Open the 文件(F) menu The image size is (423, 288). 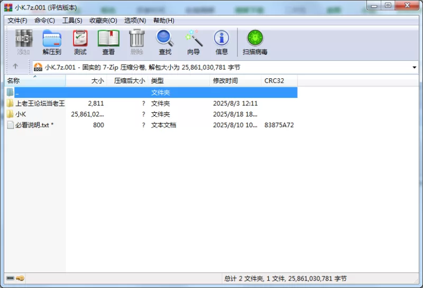17,21
